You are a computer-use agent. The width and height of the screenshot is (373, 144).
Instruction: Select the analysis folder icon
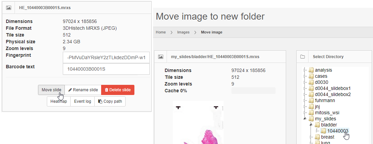311,70
